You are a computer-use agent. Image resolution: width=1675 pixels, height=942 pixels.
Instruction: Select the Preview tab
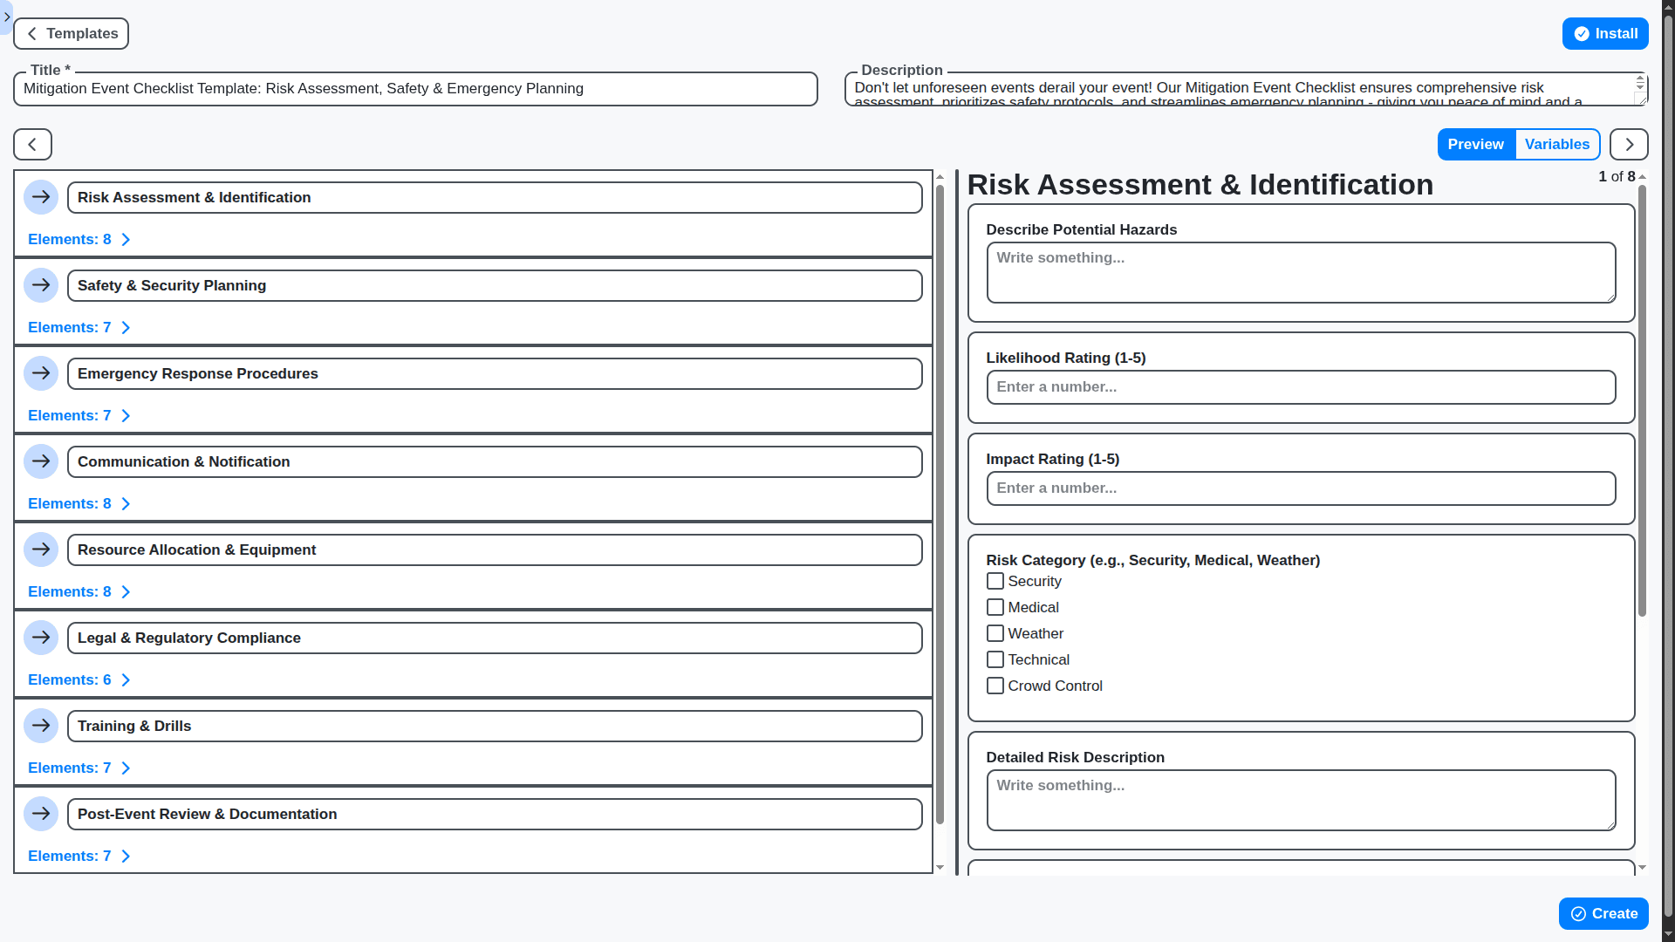[x=1476, y=144]
